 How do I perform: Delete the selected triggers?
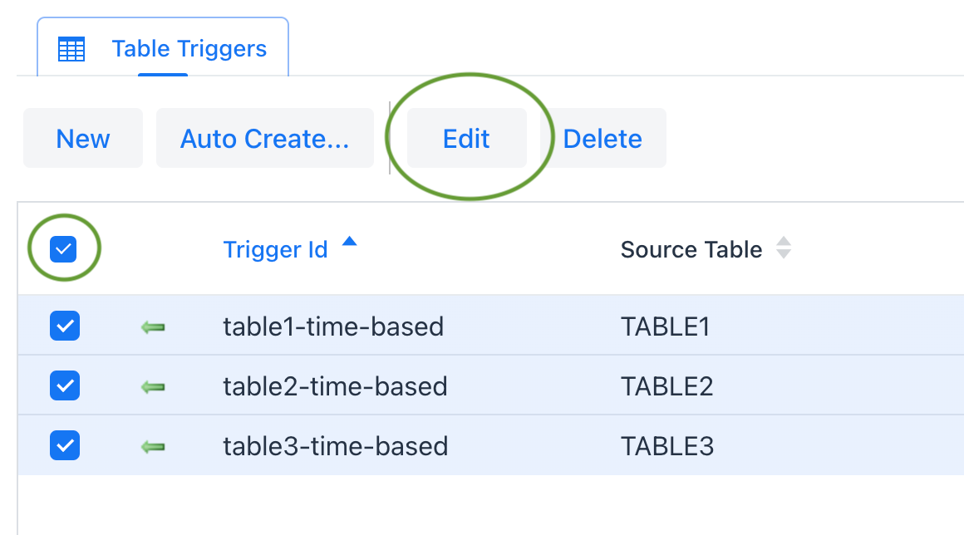click(602, 138)
